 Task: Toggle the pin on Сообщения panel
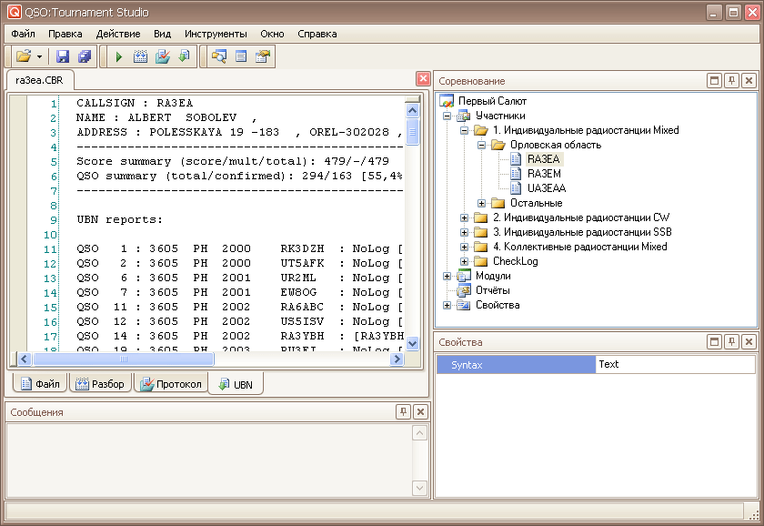pyautogui.click(x=403, y=412)
